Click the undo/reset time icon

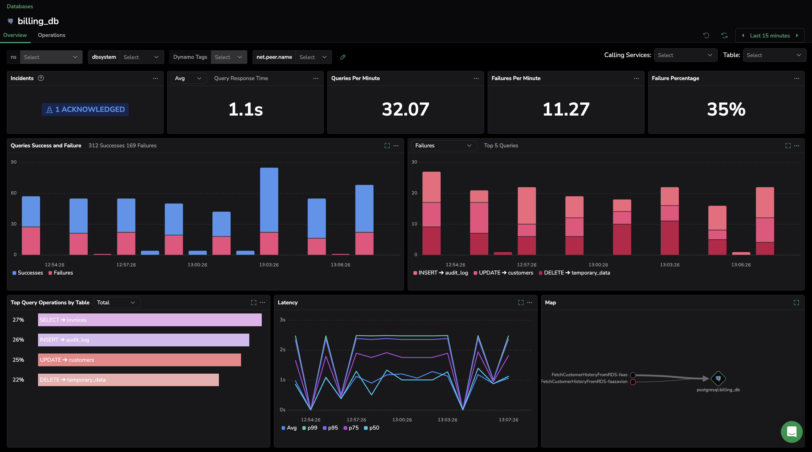pyautogui.click(x=706, y=35)
